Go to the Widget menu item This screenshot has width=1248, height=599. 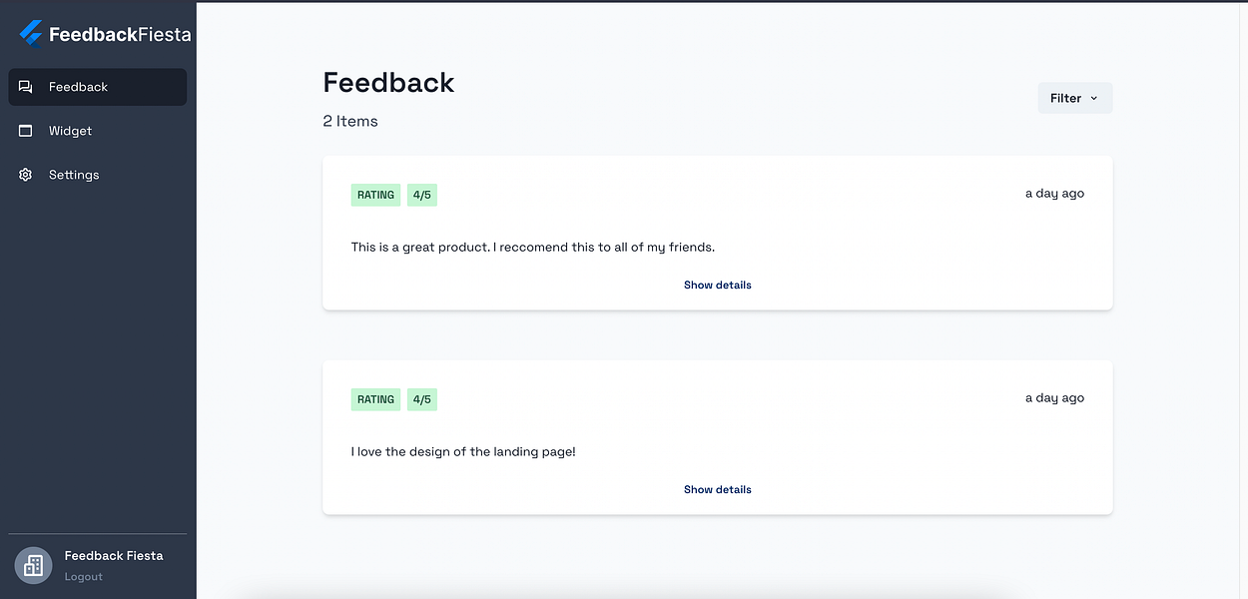click(98, 131)
